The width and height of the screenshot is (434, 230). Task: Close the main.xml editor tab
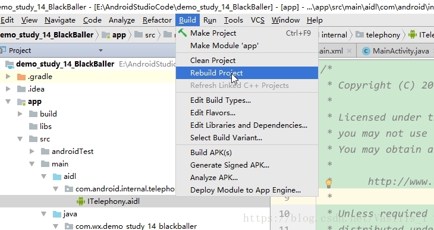click(x=350, y=51)
